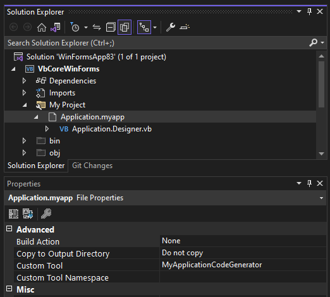Switch between solutions and folder views

point(56,27)
